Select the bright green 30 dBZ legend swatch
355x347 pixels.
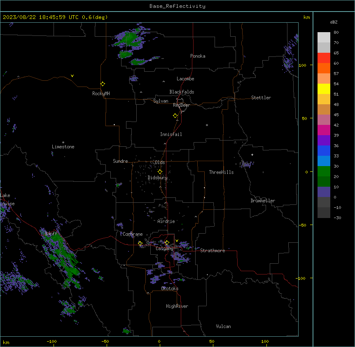[x=324, y=171]
